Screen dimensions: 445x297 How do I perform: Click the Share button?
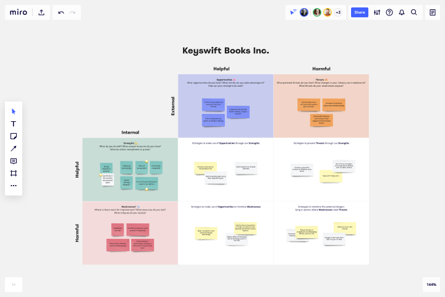pos(360,12)
